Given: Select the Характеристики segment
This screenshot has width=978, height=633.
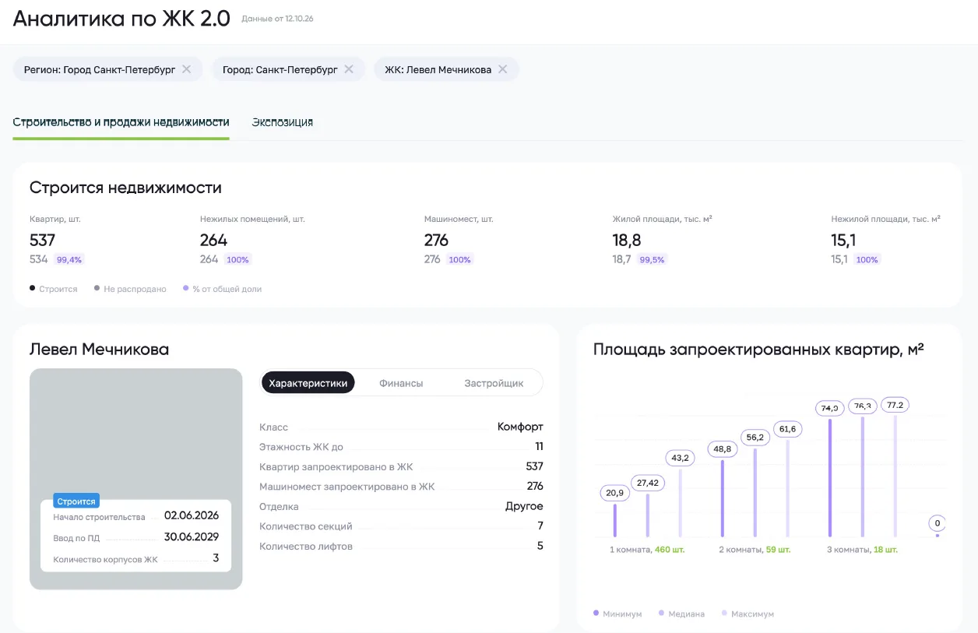Looking at the screenshot, I should [308, 383].
